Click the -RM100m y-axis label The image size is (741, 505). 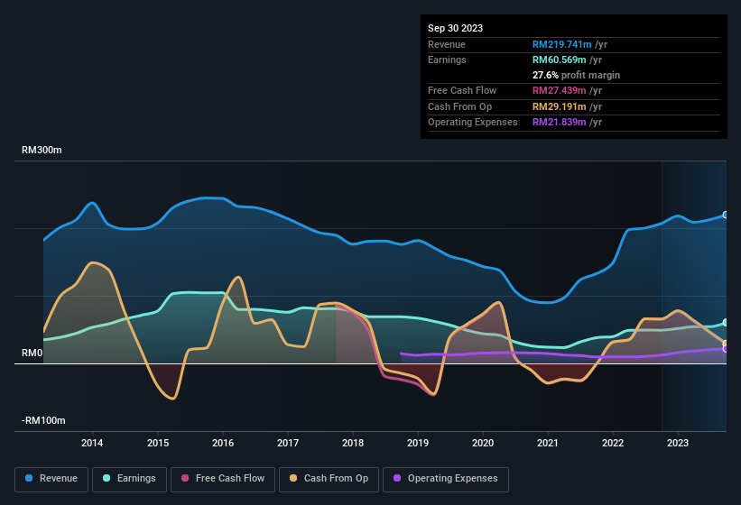[43, 421]
